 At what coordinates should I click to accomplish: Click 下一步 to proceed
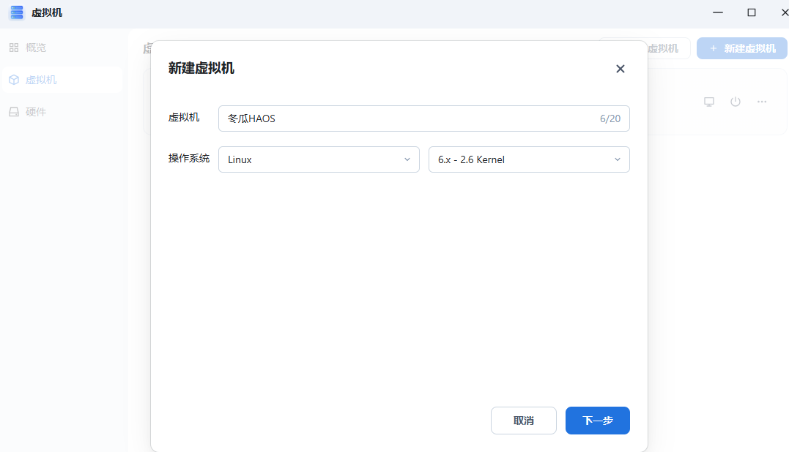tap(597, 421)
